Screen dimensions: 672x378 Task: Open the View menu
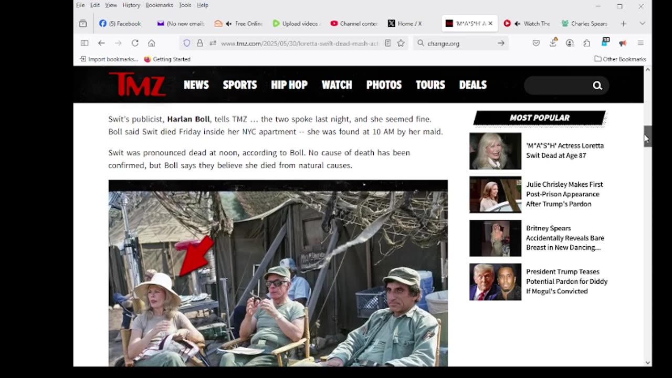(111, 5)
